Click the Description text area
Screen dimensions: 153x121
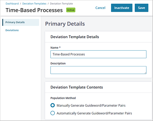pyautogui.click(x=98, y=70)
